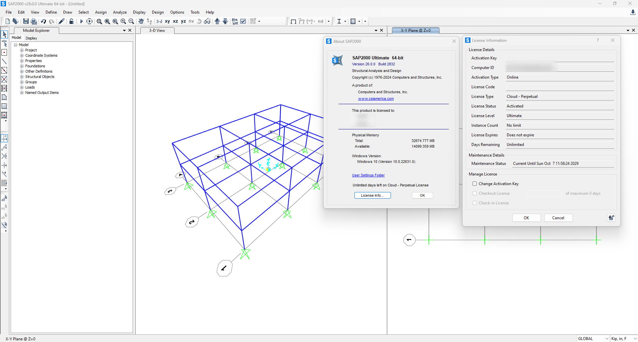Click the License Info... button
This screenshot has width=638, height=342.
(x=372, y=195)
